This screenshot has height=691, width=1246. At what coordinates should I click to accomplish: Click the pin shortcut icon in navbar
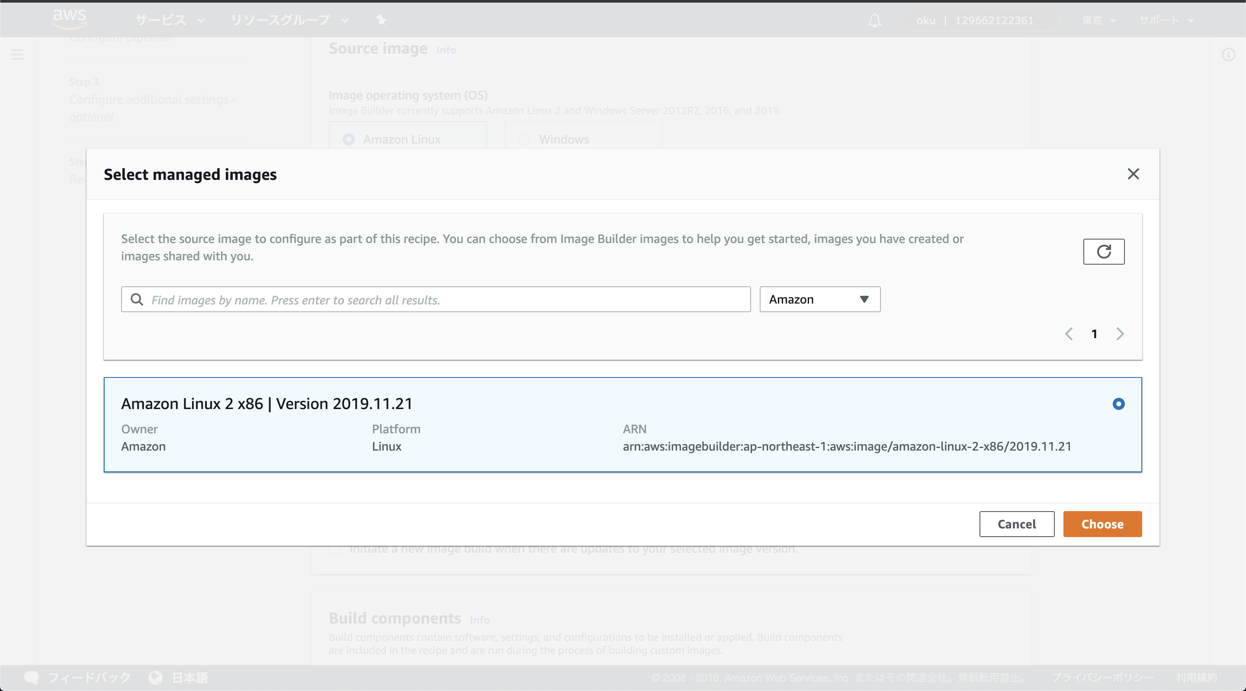(381, 20)
